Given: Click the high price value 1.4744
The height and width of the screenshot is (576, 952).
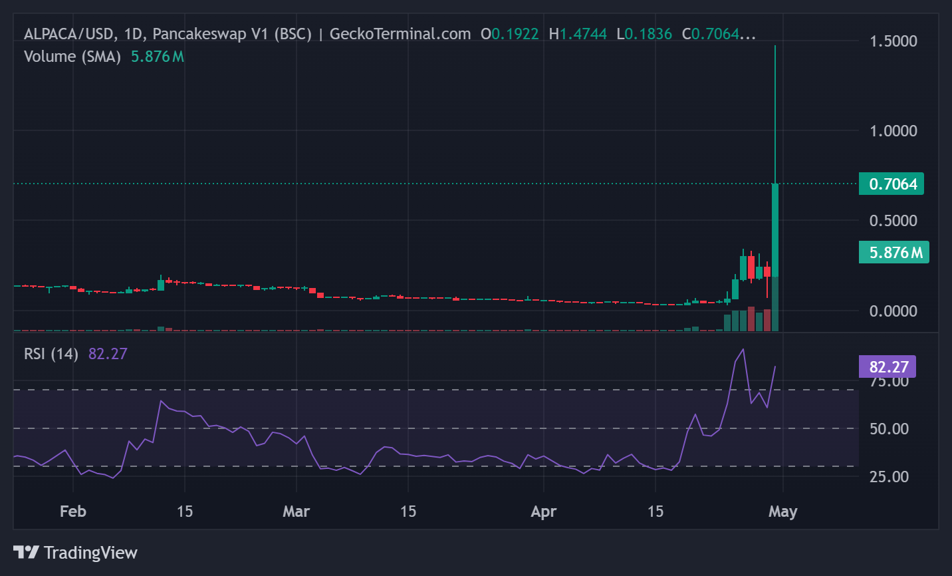Looking at the screenshot, I should tap(583, 34).
